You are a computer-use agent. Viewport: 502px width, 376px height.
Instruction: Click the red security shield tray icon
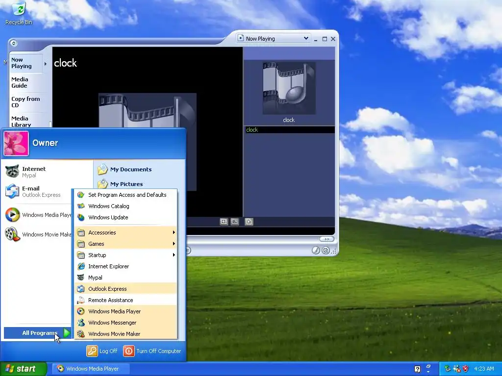pos(466,369)
